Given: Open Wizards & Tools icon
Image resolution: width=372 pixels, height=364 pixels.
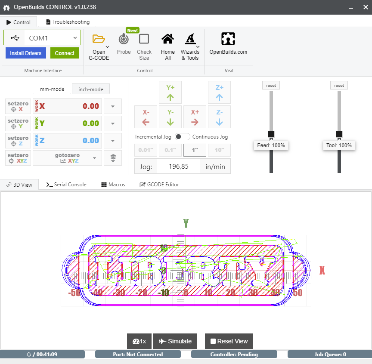Looking at the screenshot, I should [x=190, y=39].
